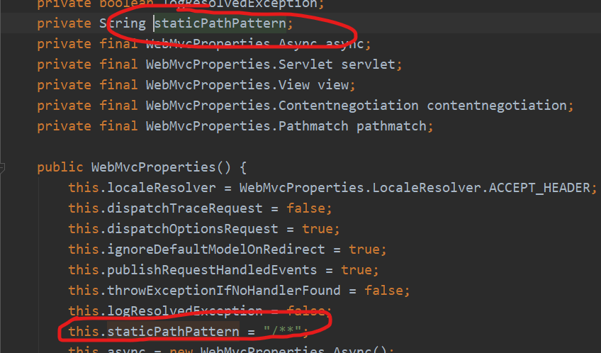Click the 'WebMvcProperties.Servlet servlet' declaration
The width and height of the screenshot is (601, 353).
pyautogui.click(x=274, y=65)
